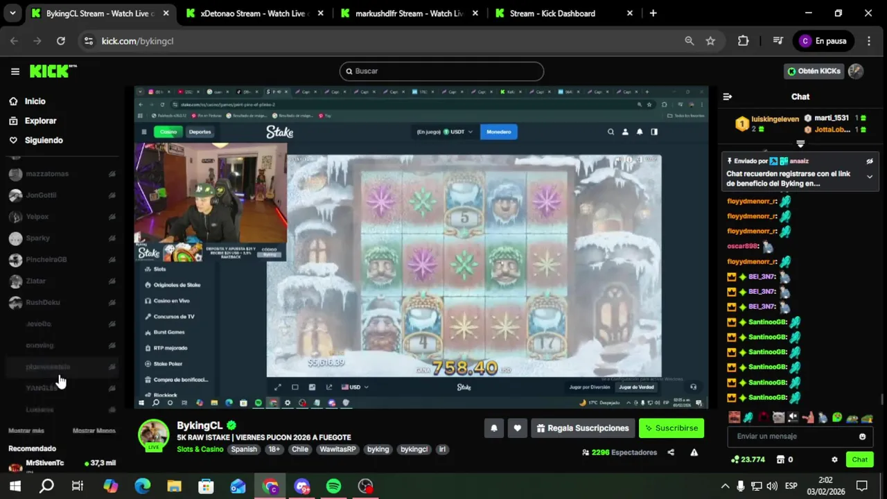Open Chrome extensions puzzle icon
The height and width of the screenshot is (499, 887).
(x=743, y=41)
